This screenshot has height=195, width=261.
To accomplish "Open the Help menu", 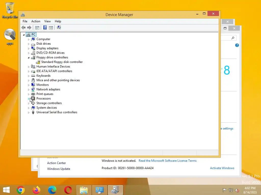I will [58, 21].
